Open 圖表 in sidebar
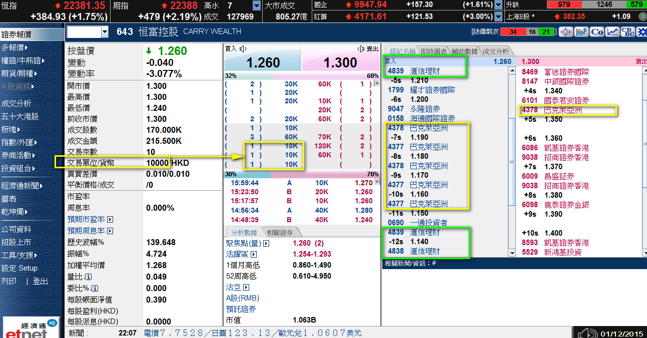Image resolution: width=647 pixels, height=338 pixels. tap(9, 199)
